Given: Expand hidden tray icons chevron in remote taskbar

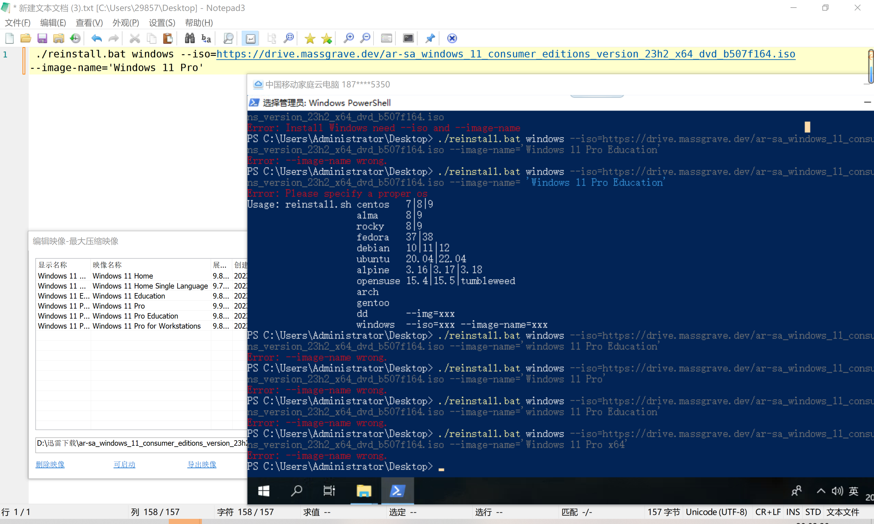Looking at the screenshot, I should (x=821, y=491).
